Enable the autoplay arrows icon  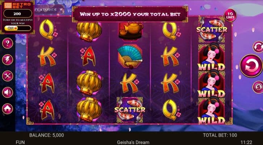pos(258,47)
